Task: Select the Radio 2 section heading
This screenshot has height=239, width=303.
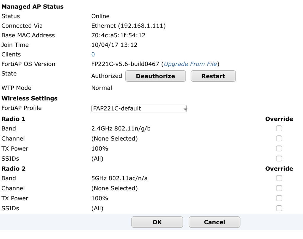Action: (x=13, y=169)
